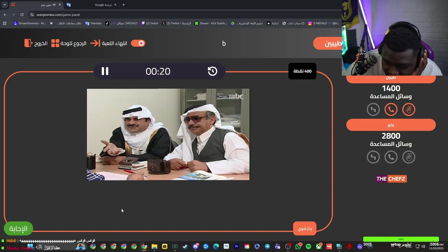Go forward in the browser
This screenshot has width=448, height=252.
13,15
